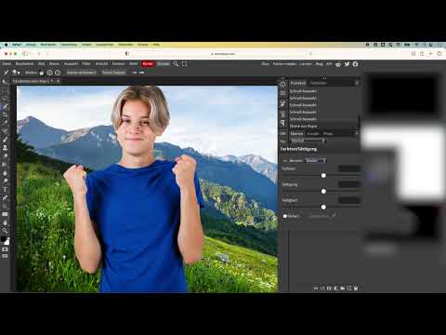Select the Spot Healing Brush tool

(5, 131)
